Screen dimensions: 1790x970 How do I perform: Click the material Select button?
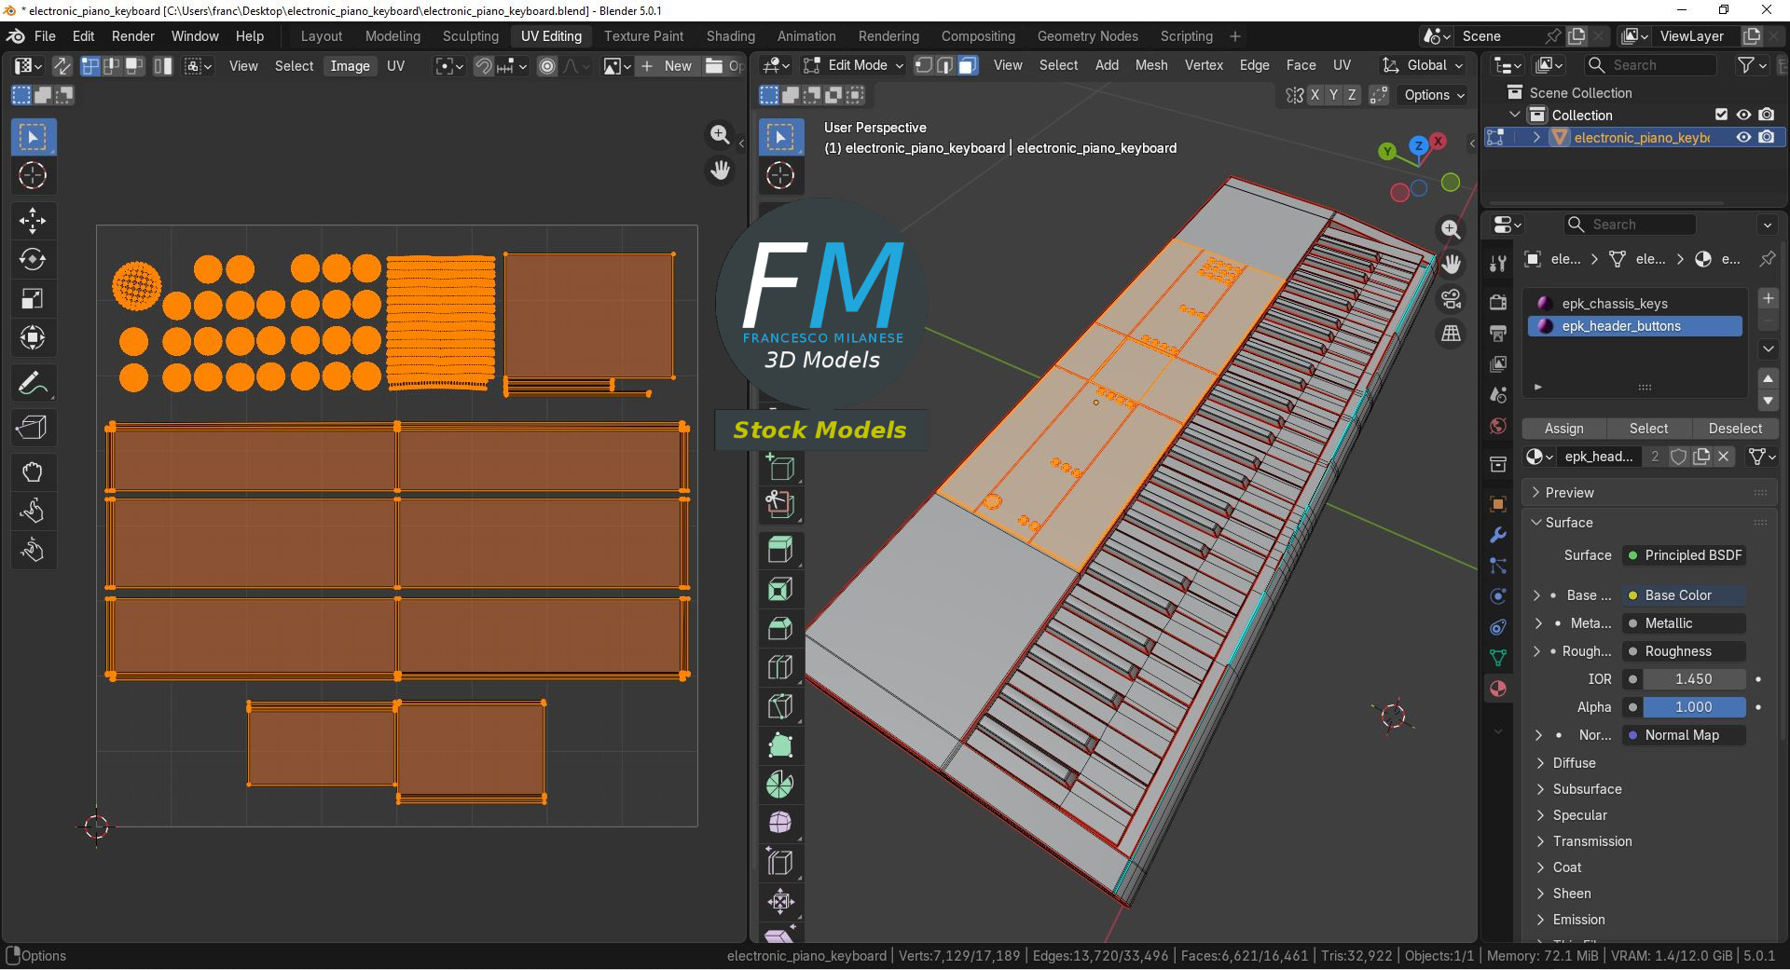coord(1648,429)
